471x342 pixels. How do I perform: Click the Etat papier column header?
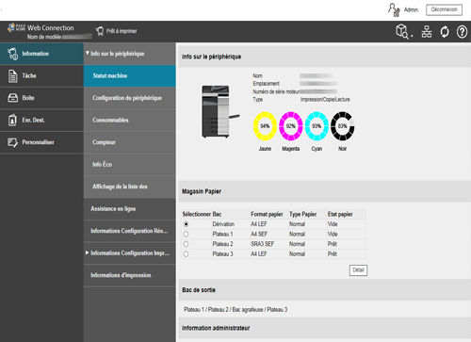coord(340,214)
